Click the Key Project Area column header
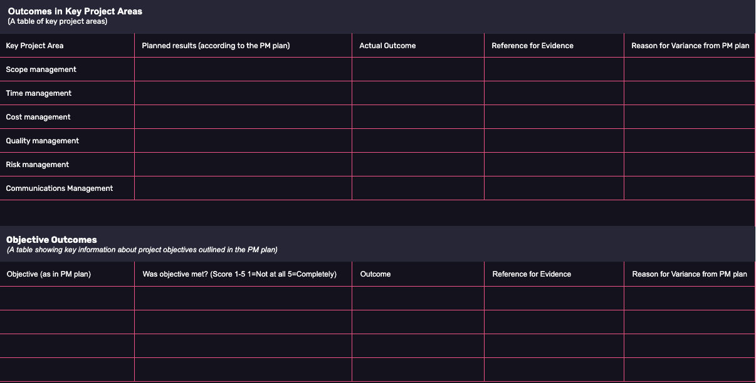Viewport: 756px width, 383px height. tap(34, 46)
